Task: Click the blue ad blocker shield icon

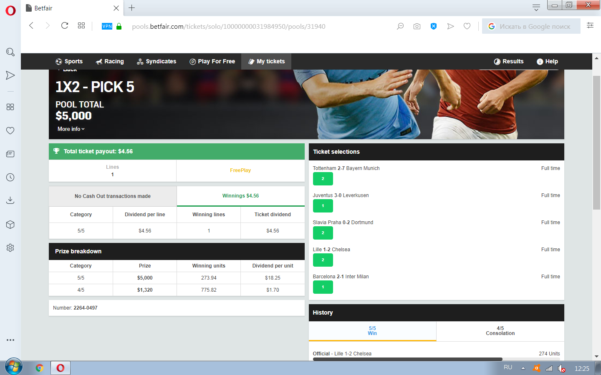Action: [x=434, y=26]
